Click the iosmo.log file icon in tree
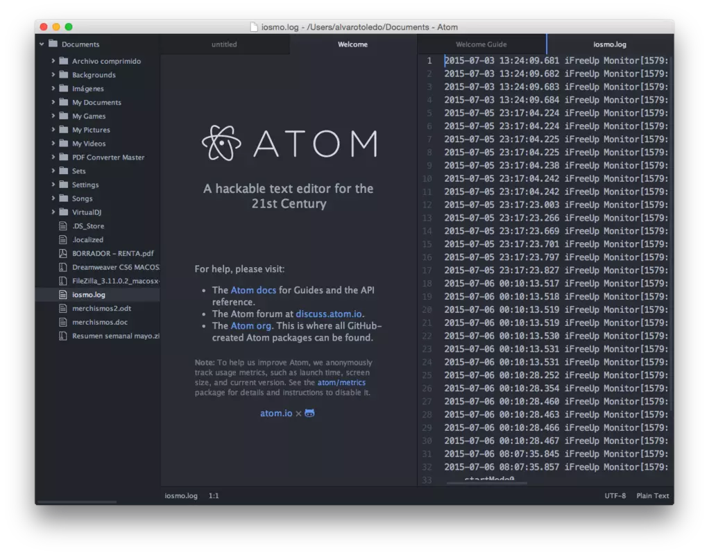This screenshot has height=555, width=709. point(63,295)
